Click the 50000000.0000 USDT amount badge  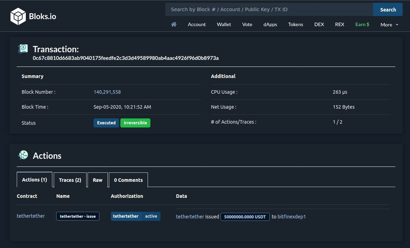point(245,217)
